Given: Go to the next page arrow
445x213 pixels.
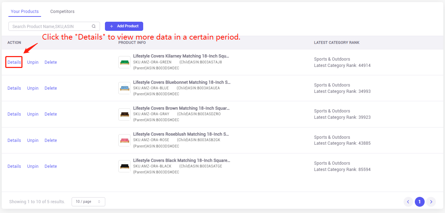Looking at the screenshot, I should [431, 202].
